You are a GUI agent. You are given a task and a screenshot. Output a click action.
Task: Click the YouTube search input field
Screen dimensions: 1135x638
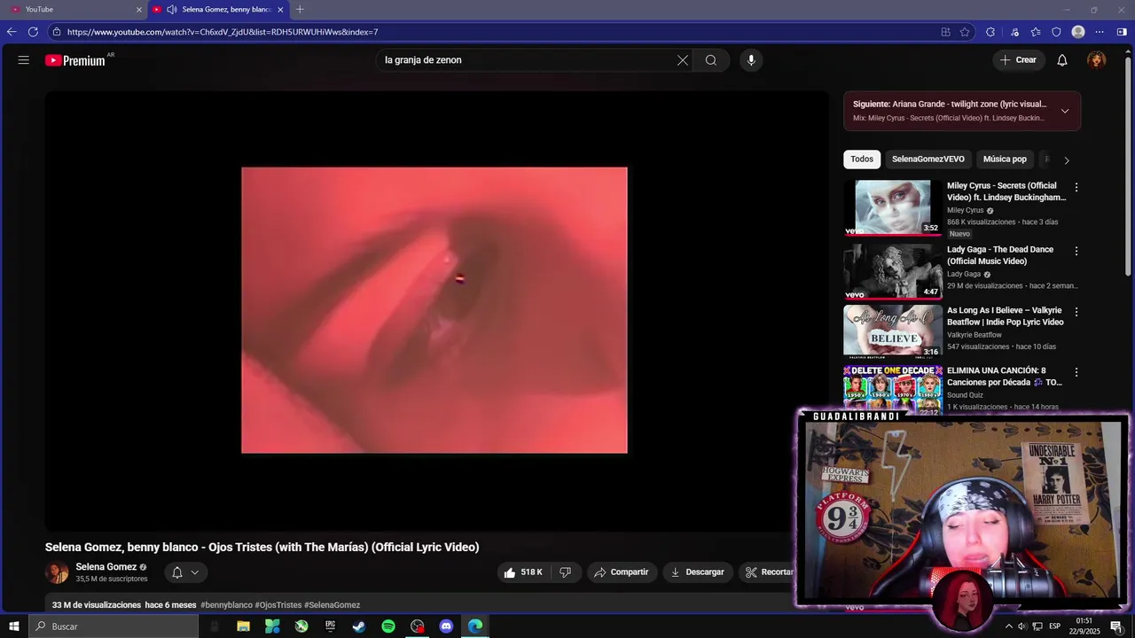(x=528, y=60)
